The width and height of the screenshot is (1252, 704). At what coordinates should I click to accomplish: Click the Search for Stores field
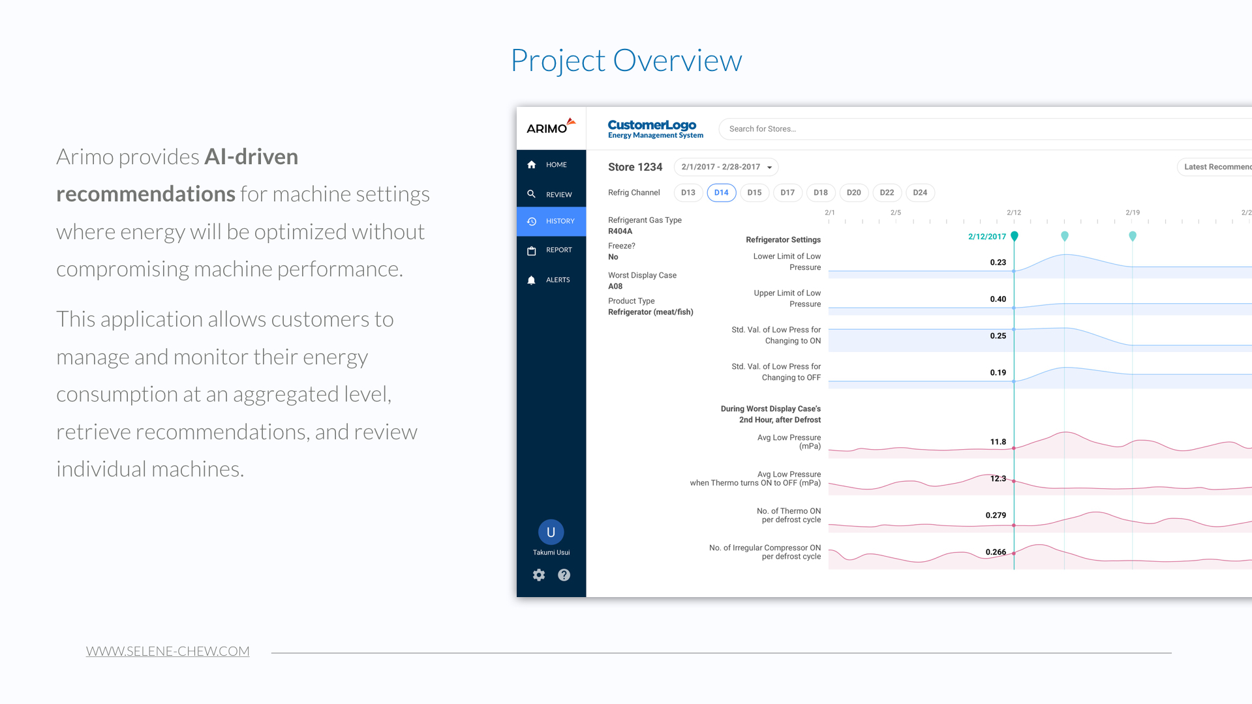[x=985, y=129]
